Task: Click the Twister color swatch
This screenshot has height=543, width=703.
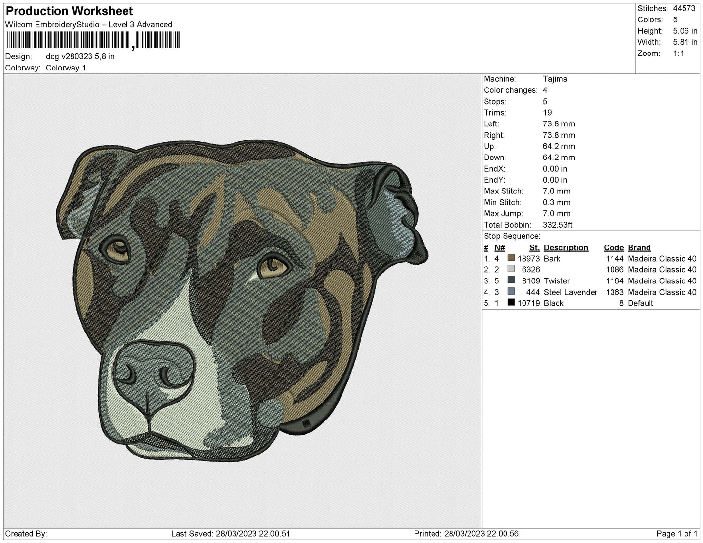Action: (511, 280)
